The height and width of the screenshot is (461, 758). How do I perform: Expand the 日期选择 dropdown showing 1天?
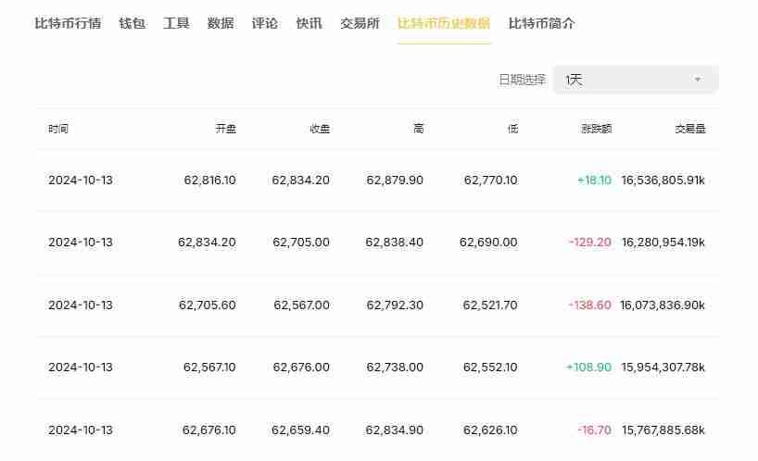click(x=635, y=80)
